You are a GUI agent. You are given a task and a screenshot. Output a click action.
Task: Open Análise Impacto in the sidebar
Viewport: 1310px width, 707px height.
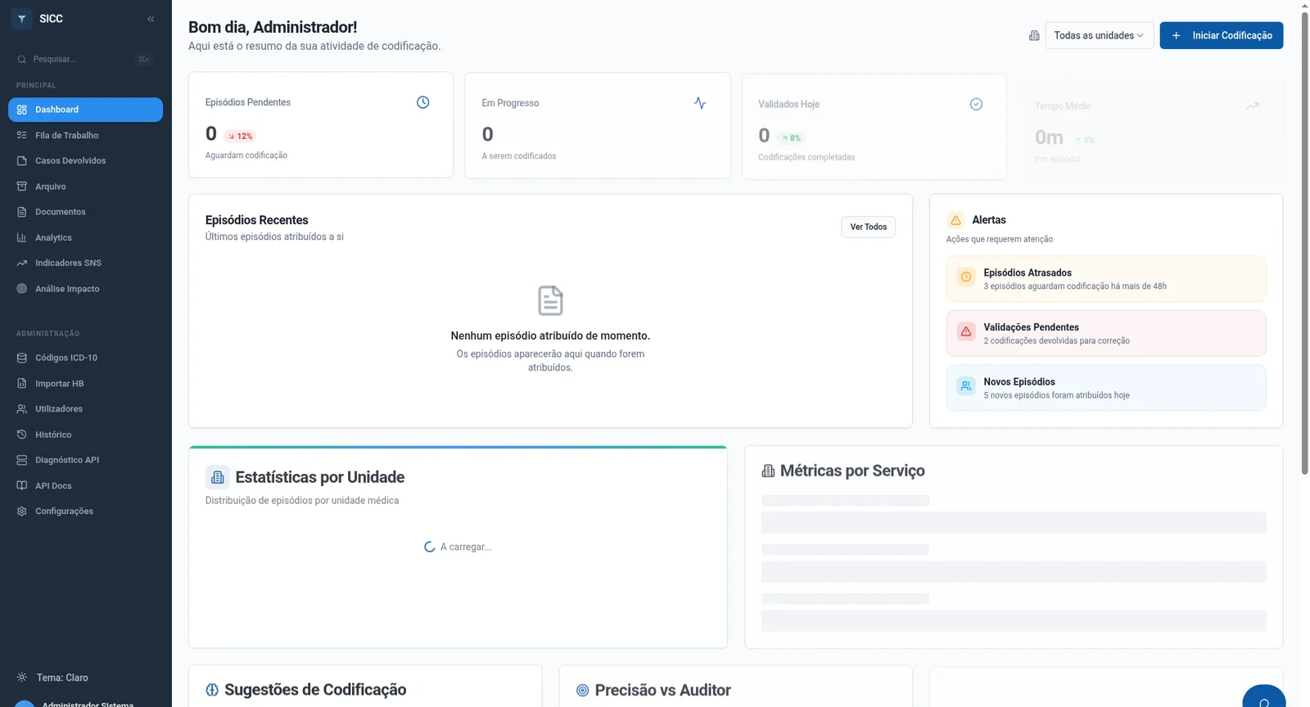(x=85, y=289)
